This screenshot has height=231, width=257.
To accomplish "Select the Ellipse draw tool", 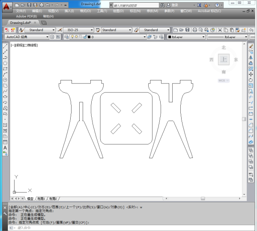I will pyautogui.click(x=5, y=97).
